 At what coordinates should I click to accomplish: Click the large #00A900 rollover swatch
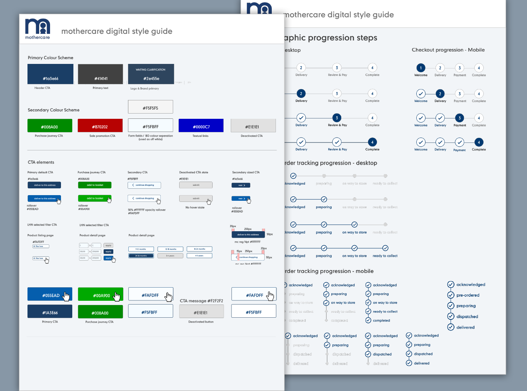coord(101,294)
